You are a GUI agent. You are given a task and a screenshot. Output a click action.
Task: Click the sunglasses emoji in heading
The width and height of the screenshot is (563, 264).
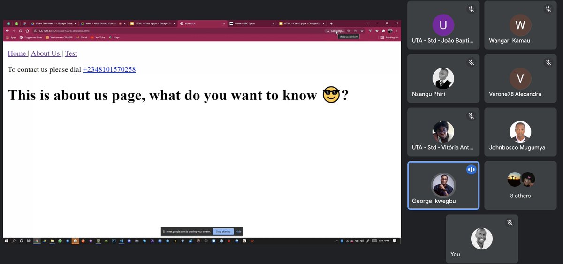point(331,96)
